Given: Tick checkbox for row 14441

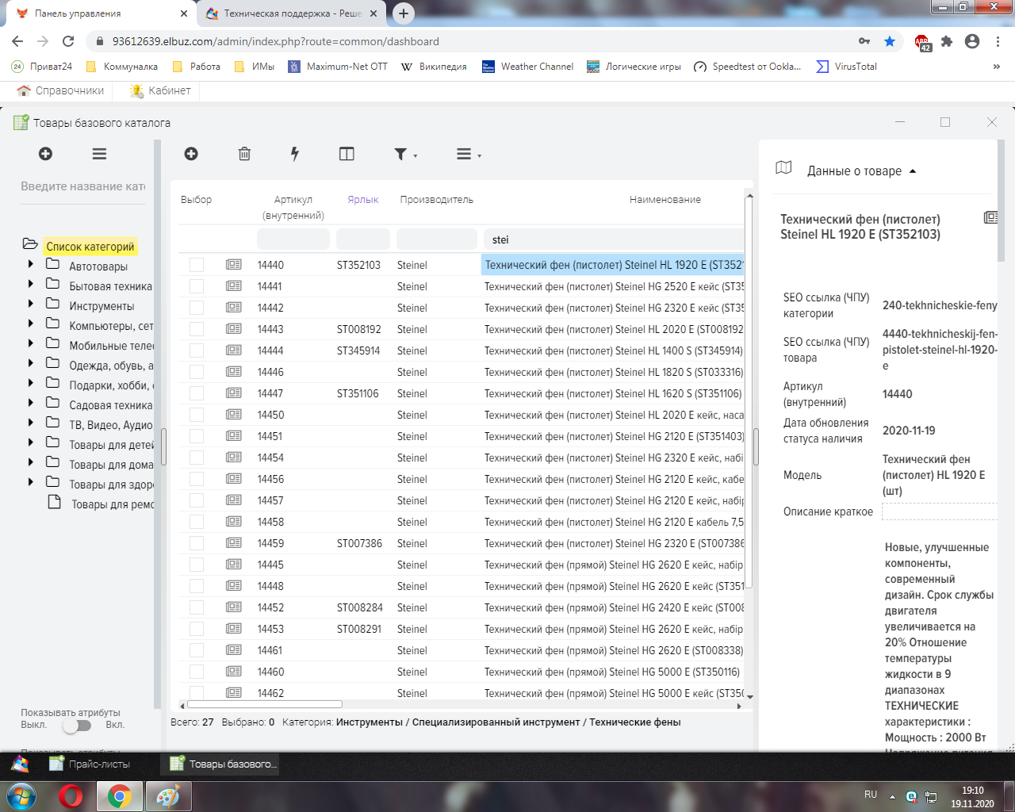Looking at the screenshot, I should [x=197, y=286].
